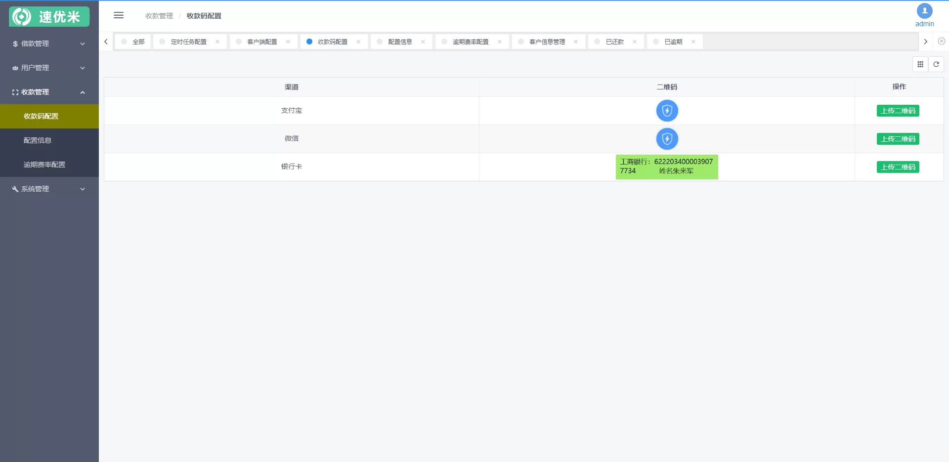This screenshot has width=949, height=462.
Task: Click the close-all-tabs icon at tab bar end
Action: 942,42
